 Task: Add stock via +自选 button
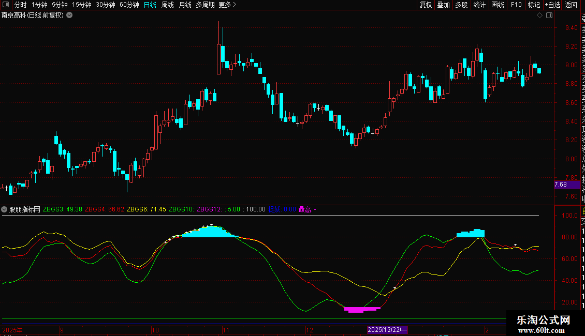552,5
